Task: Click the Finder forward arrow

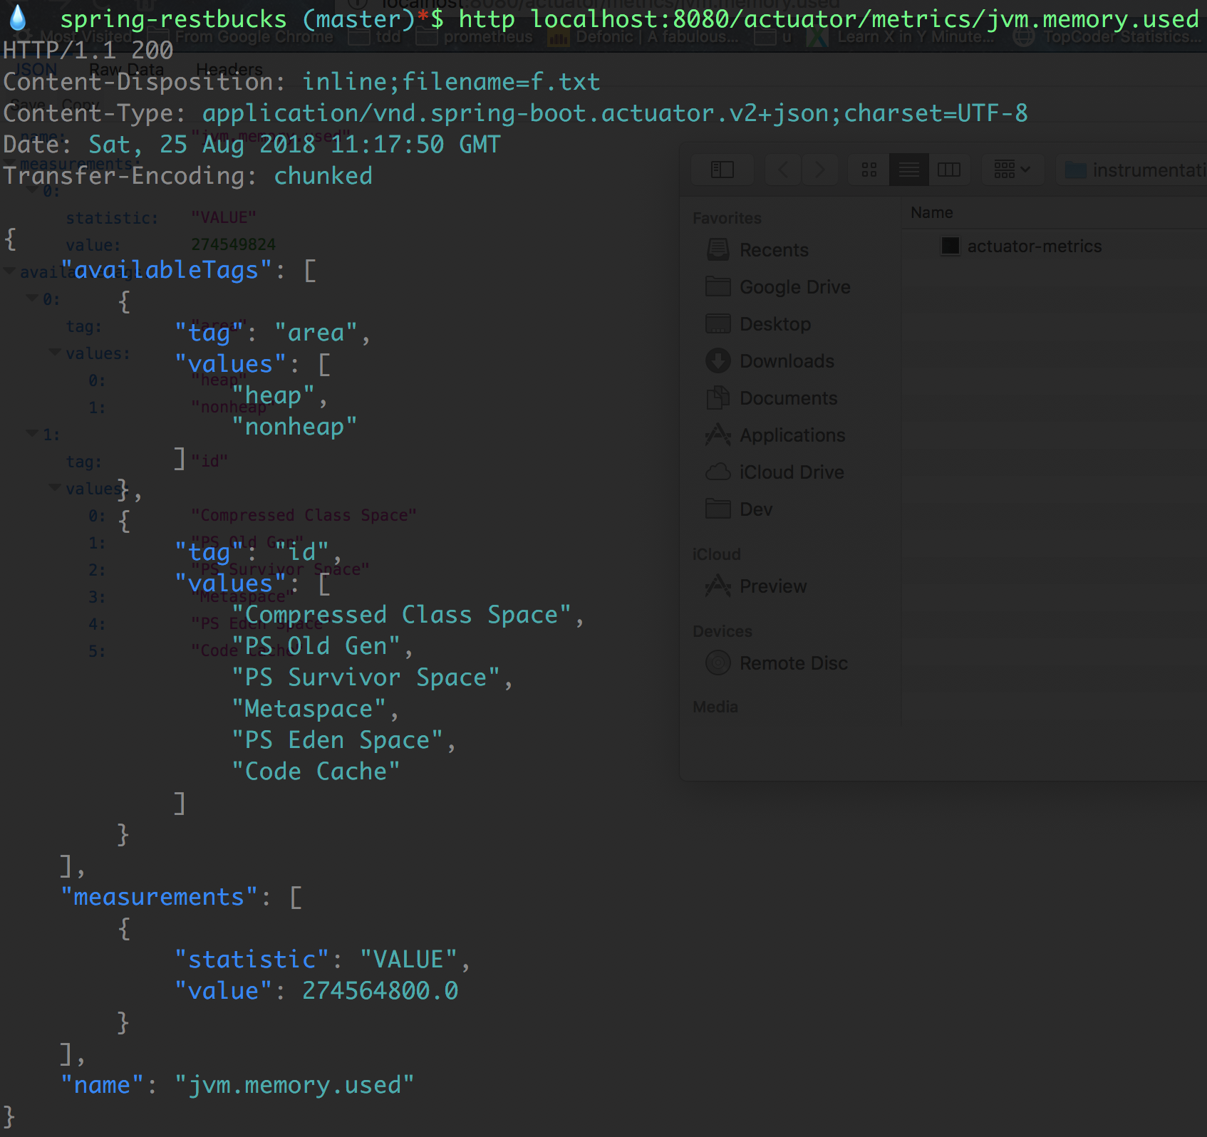Action: click(x=819, y=170)
